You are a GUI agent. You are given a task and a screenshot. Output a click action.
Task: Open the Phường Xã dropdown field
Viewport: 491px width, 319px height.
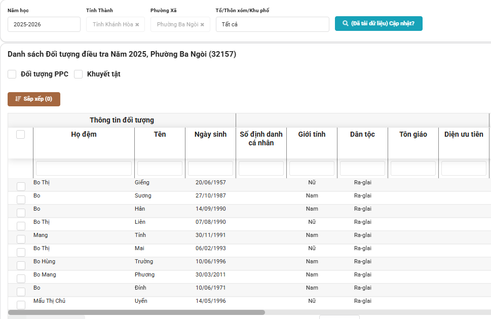pos(180,24)
